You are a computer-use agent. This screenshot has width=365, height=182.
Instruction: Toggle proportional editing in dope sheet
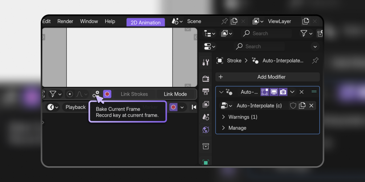coord(69,94)
